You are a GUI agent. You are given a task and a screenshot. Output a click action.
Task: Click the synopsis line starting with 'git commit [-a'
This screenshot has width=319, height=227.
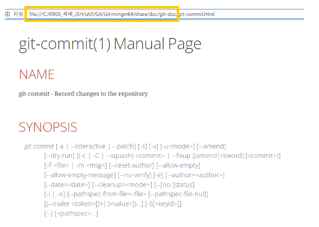pos(125,146)
